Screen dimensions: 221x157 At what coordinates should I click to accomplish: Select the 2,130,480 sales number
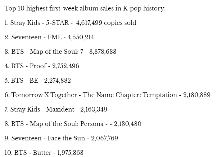[x=127, y=124]
